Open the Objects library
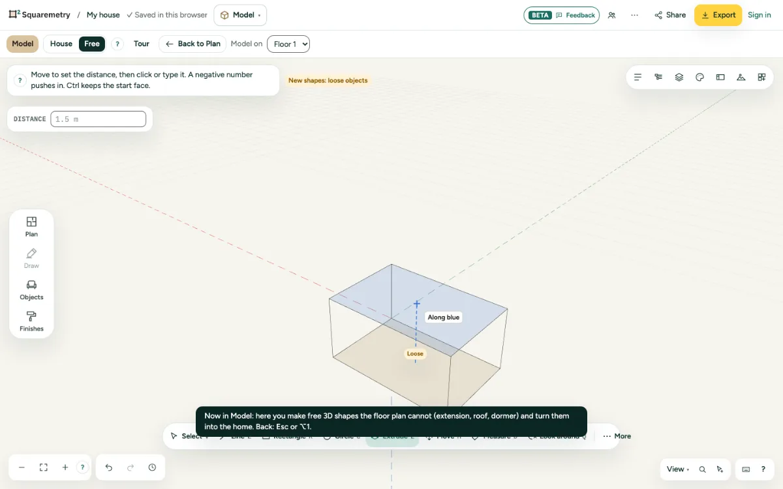This screenshot has height=489, width=783. [31, 289]
